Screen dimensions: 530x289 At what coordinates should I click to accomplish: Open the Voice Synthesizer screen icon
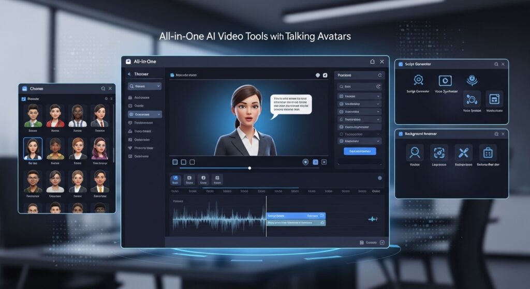[445, 81]
